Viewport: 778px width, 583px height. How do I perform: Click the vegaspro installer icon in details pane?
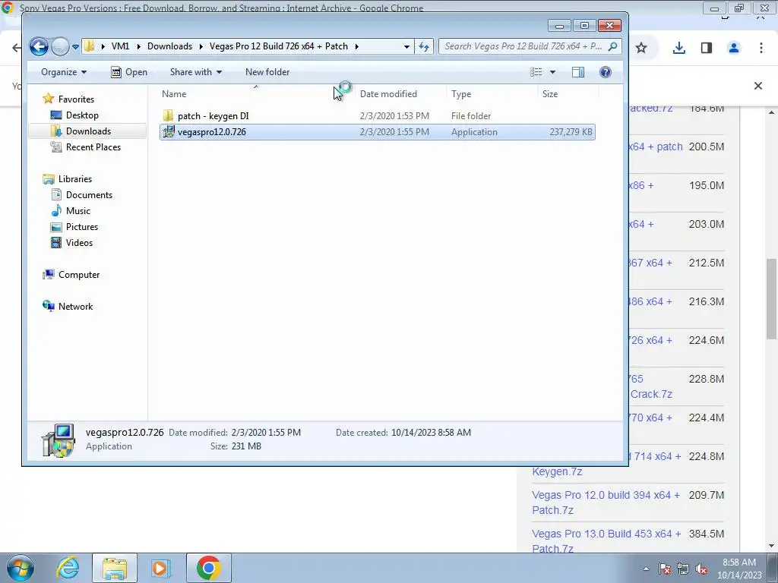tap(59, 440)
